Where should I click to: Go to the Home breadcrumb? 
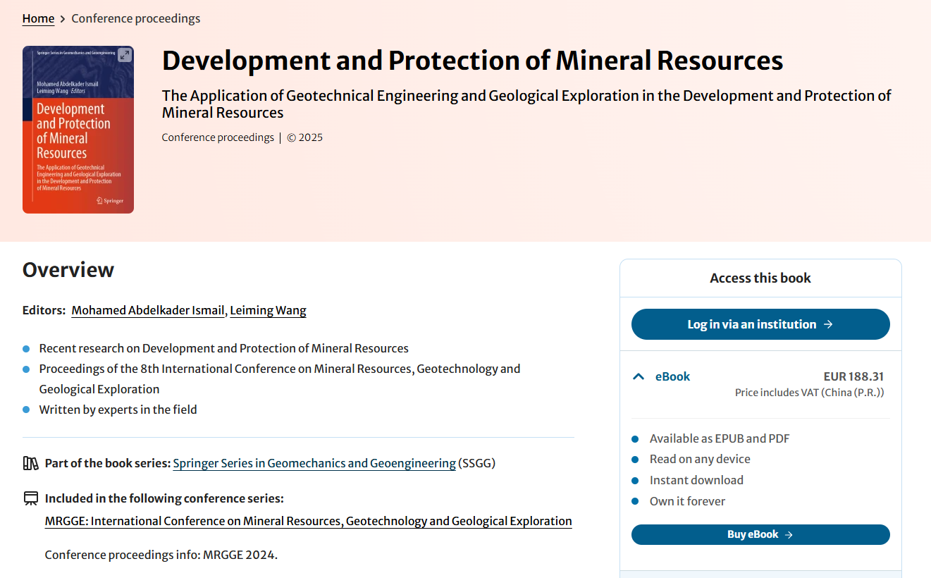coord(38,18)
